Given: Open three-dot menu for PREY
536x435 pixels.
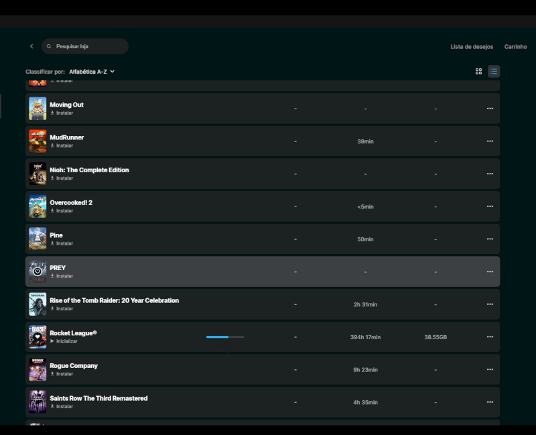Looking at the screenshot, I should [490, 271].
